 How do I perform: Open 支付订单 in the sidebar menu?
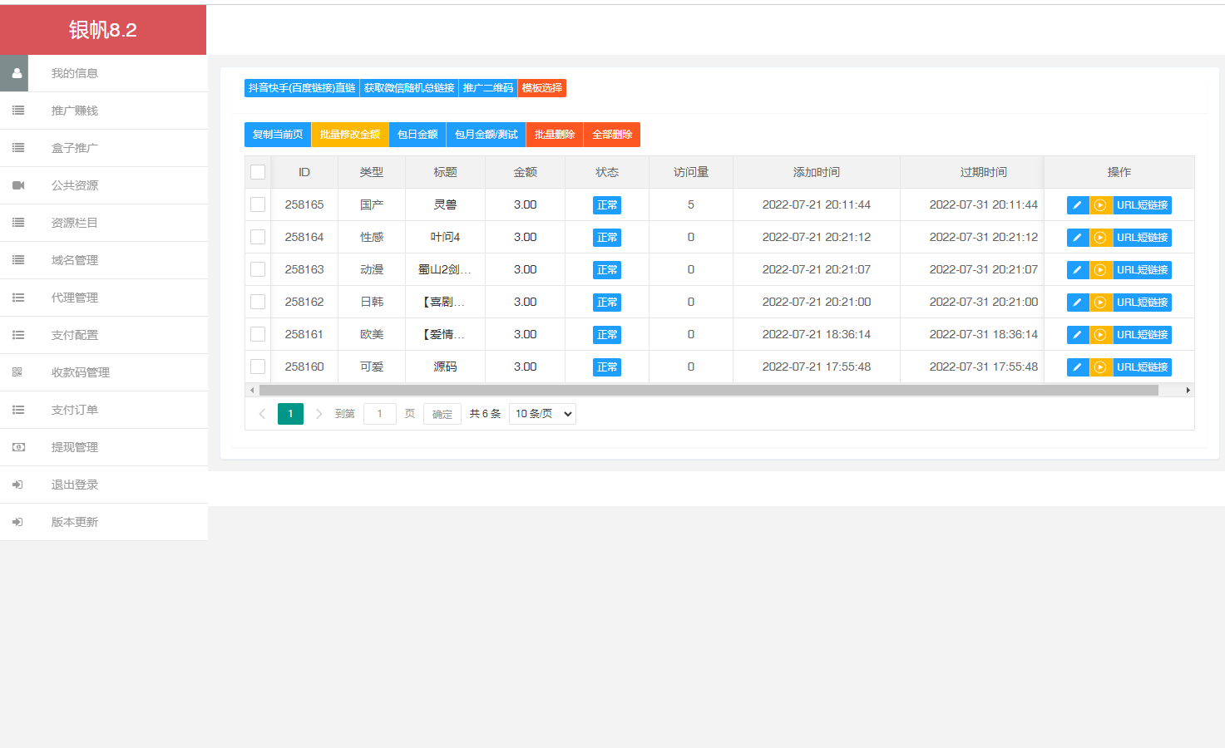click(75, 410)
